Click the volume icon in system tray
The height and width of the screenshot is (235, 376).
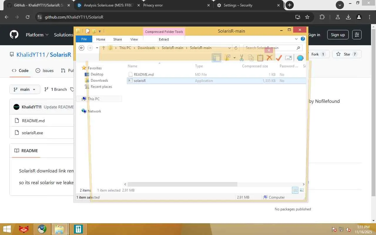(x=349, y=229)
